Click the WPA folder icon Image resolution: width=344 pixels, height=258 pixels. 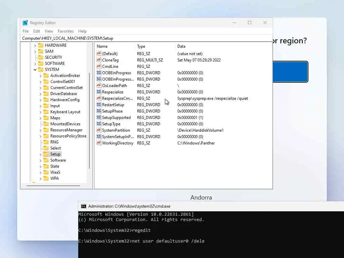(46, 178)
